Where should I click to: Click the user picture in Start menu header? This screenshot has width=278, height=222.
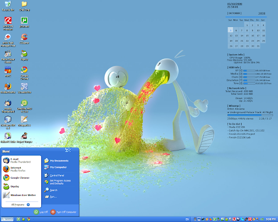click(x=68, y=150)
